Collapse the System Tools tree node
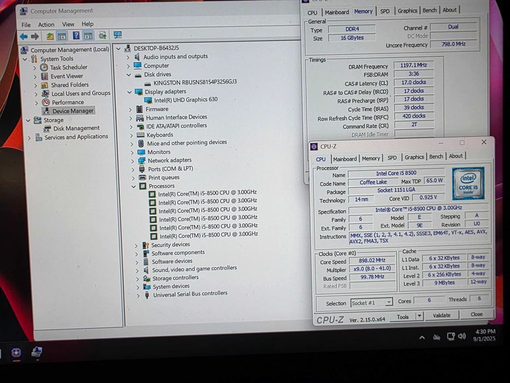The image size is (510, 383). pos(25,59)
